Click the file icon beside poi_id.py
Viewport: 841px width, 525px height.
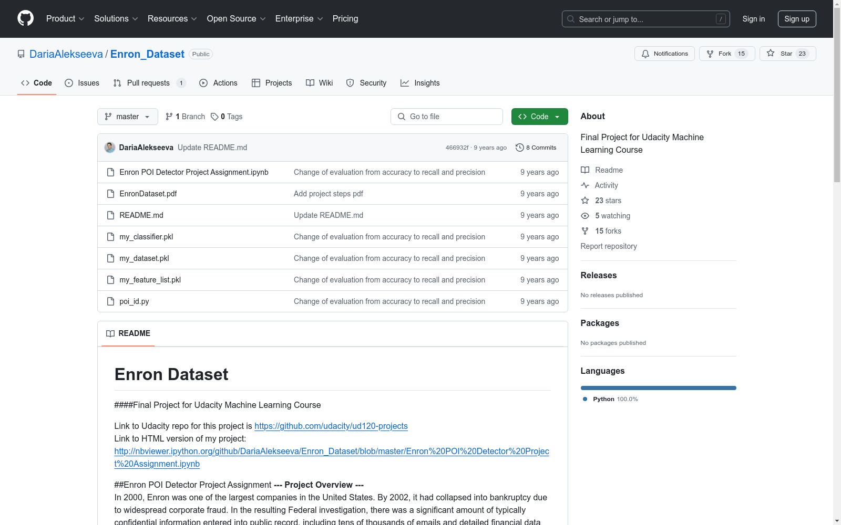pyautogui.click(x=110, y=301)
